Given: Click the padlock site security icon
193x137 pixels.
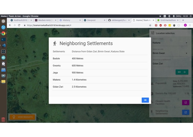Looking at the screenshot, I should (x=25, y=25).
